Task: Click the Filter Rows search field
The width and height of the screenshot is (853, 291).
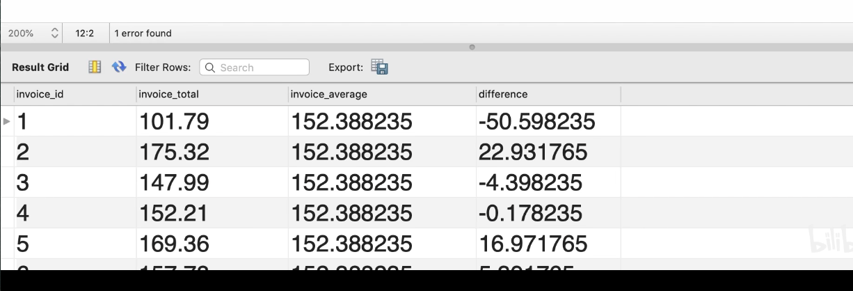Action: pos(254,68)
